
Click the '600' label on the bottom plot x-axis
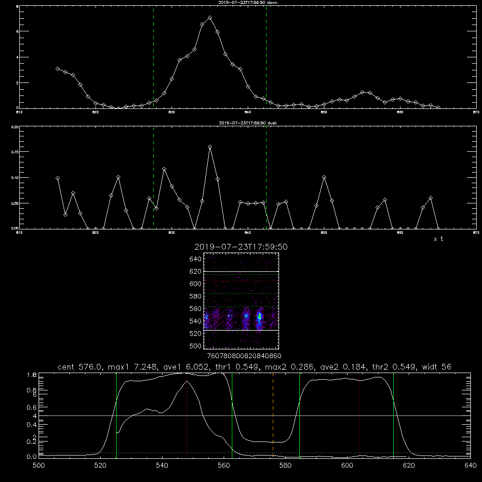[x=347, y=466]
